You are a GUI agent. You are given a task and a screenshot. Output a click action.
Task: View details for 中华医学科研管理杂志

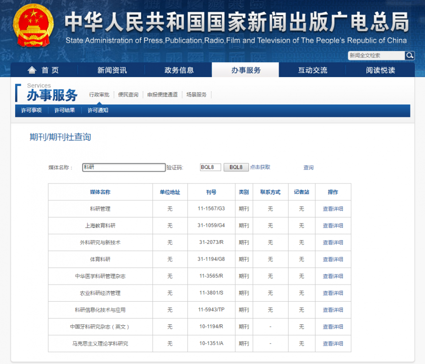point(333,276)
